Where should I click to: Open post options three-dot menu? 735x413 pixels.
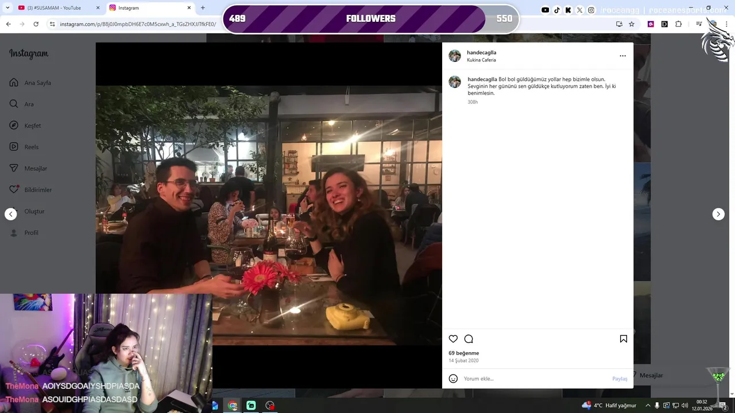[x=622, y=56]
